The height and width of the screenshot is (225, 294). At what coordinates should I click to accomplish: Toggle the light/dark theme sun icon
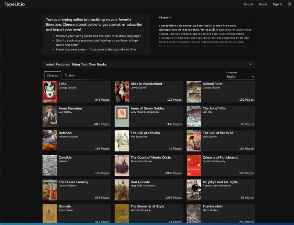pos(289,4)
